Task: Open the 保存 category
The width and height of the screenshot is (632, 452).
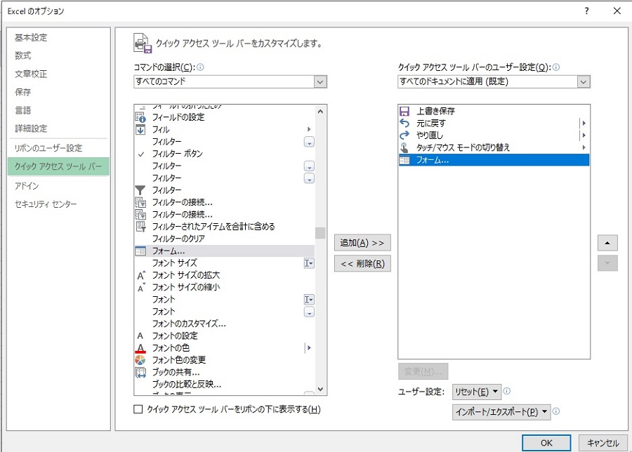Action: pyautogui.click(x=23, y=92)
